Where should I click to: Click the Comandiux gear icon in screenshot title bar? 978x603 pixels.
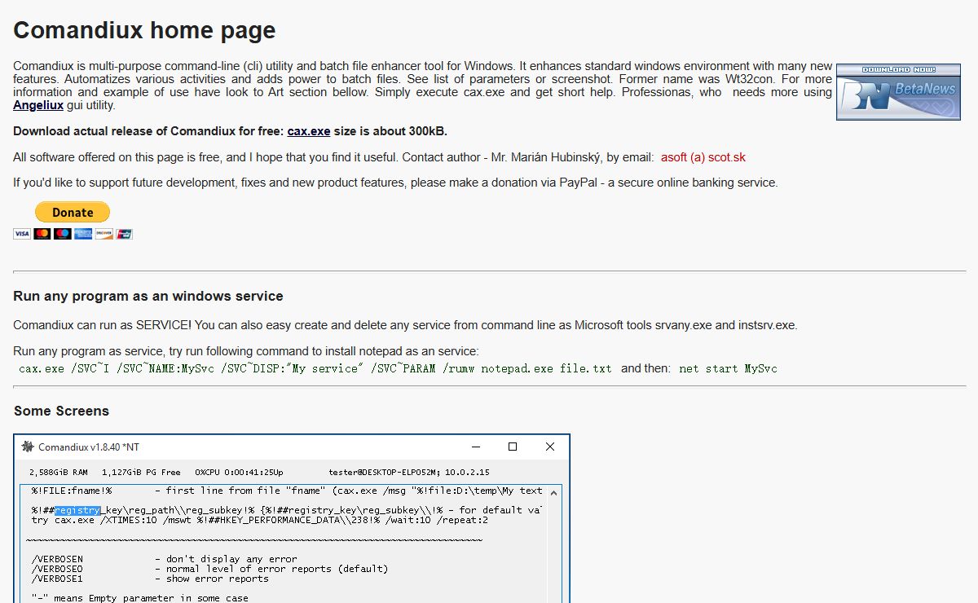click(x=28, y=447)
